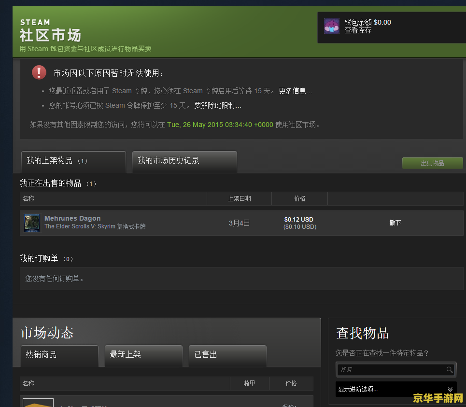This screenshot has height=407, width=466.
Task: Click the 上架日期 column header
Action: [239, 198]
